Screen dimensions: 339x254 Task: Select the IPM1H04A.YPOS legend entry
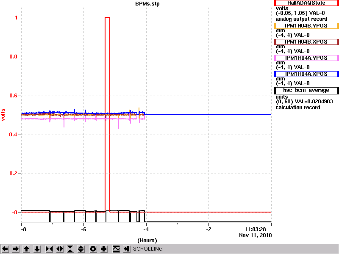(x=306, y=58)
